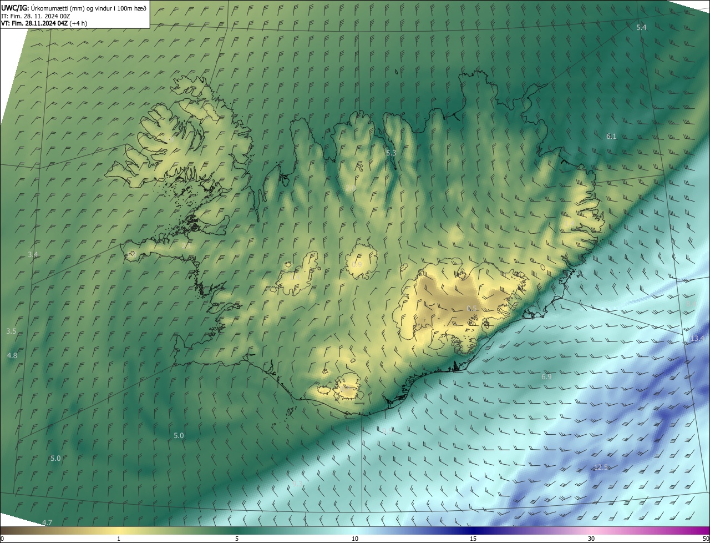Click the "0.9" value on the glacier
The height and width of the screenshot is (543, 710).
(x=357, y=265)
